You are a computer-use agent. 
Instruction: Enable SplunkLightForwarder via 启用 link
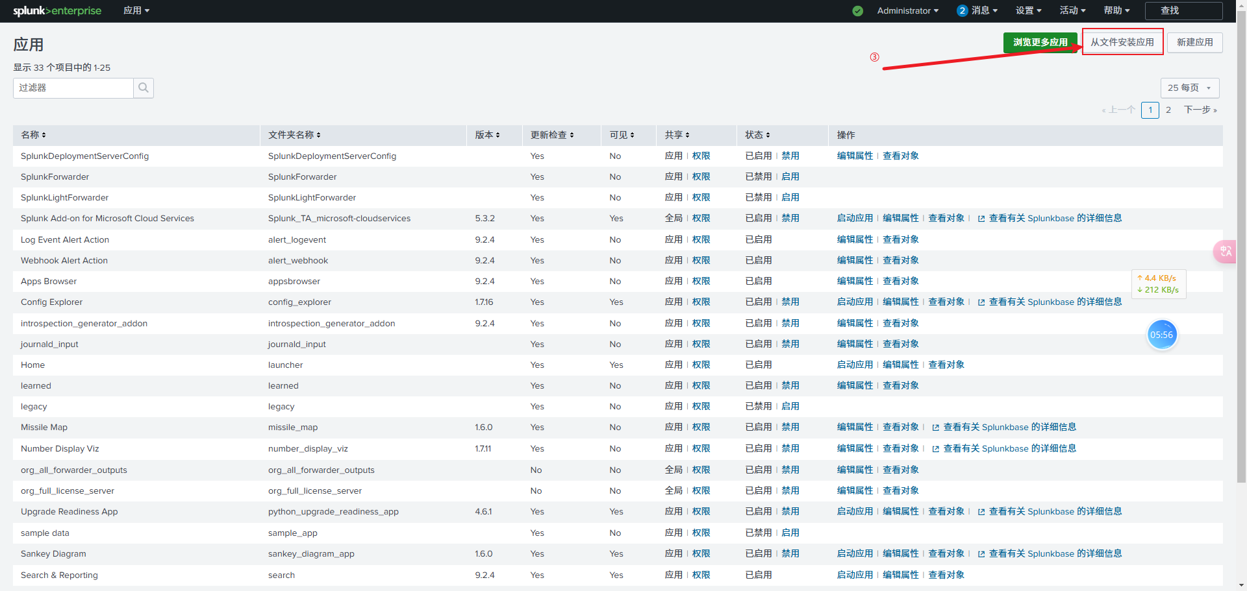[x=790, y=198]
